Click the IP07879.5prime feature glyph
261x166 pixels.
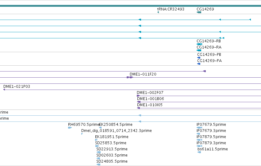tap(199, 140)
